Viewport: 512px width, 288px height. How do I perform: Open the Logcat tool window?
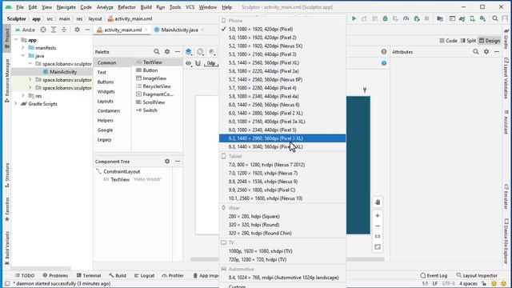144,275
